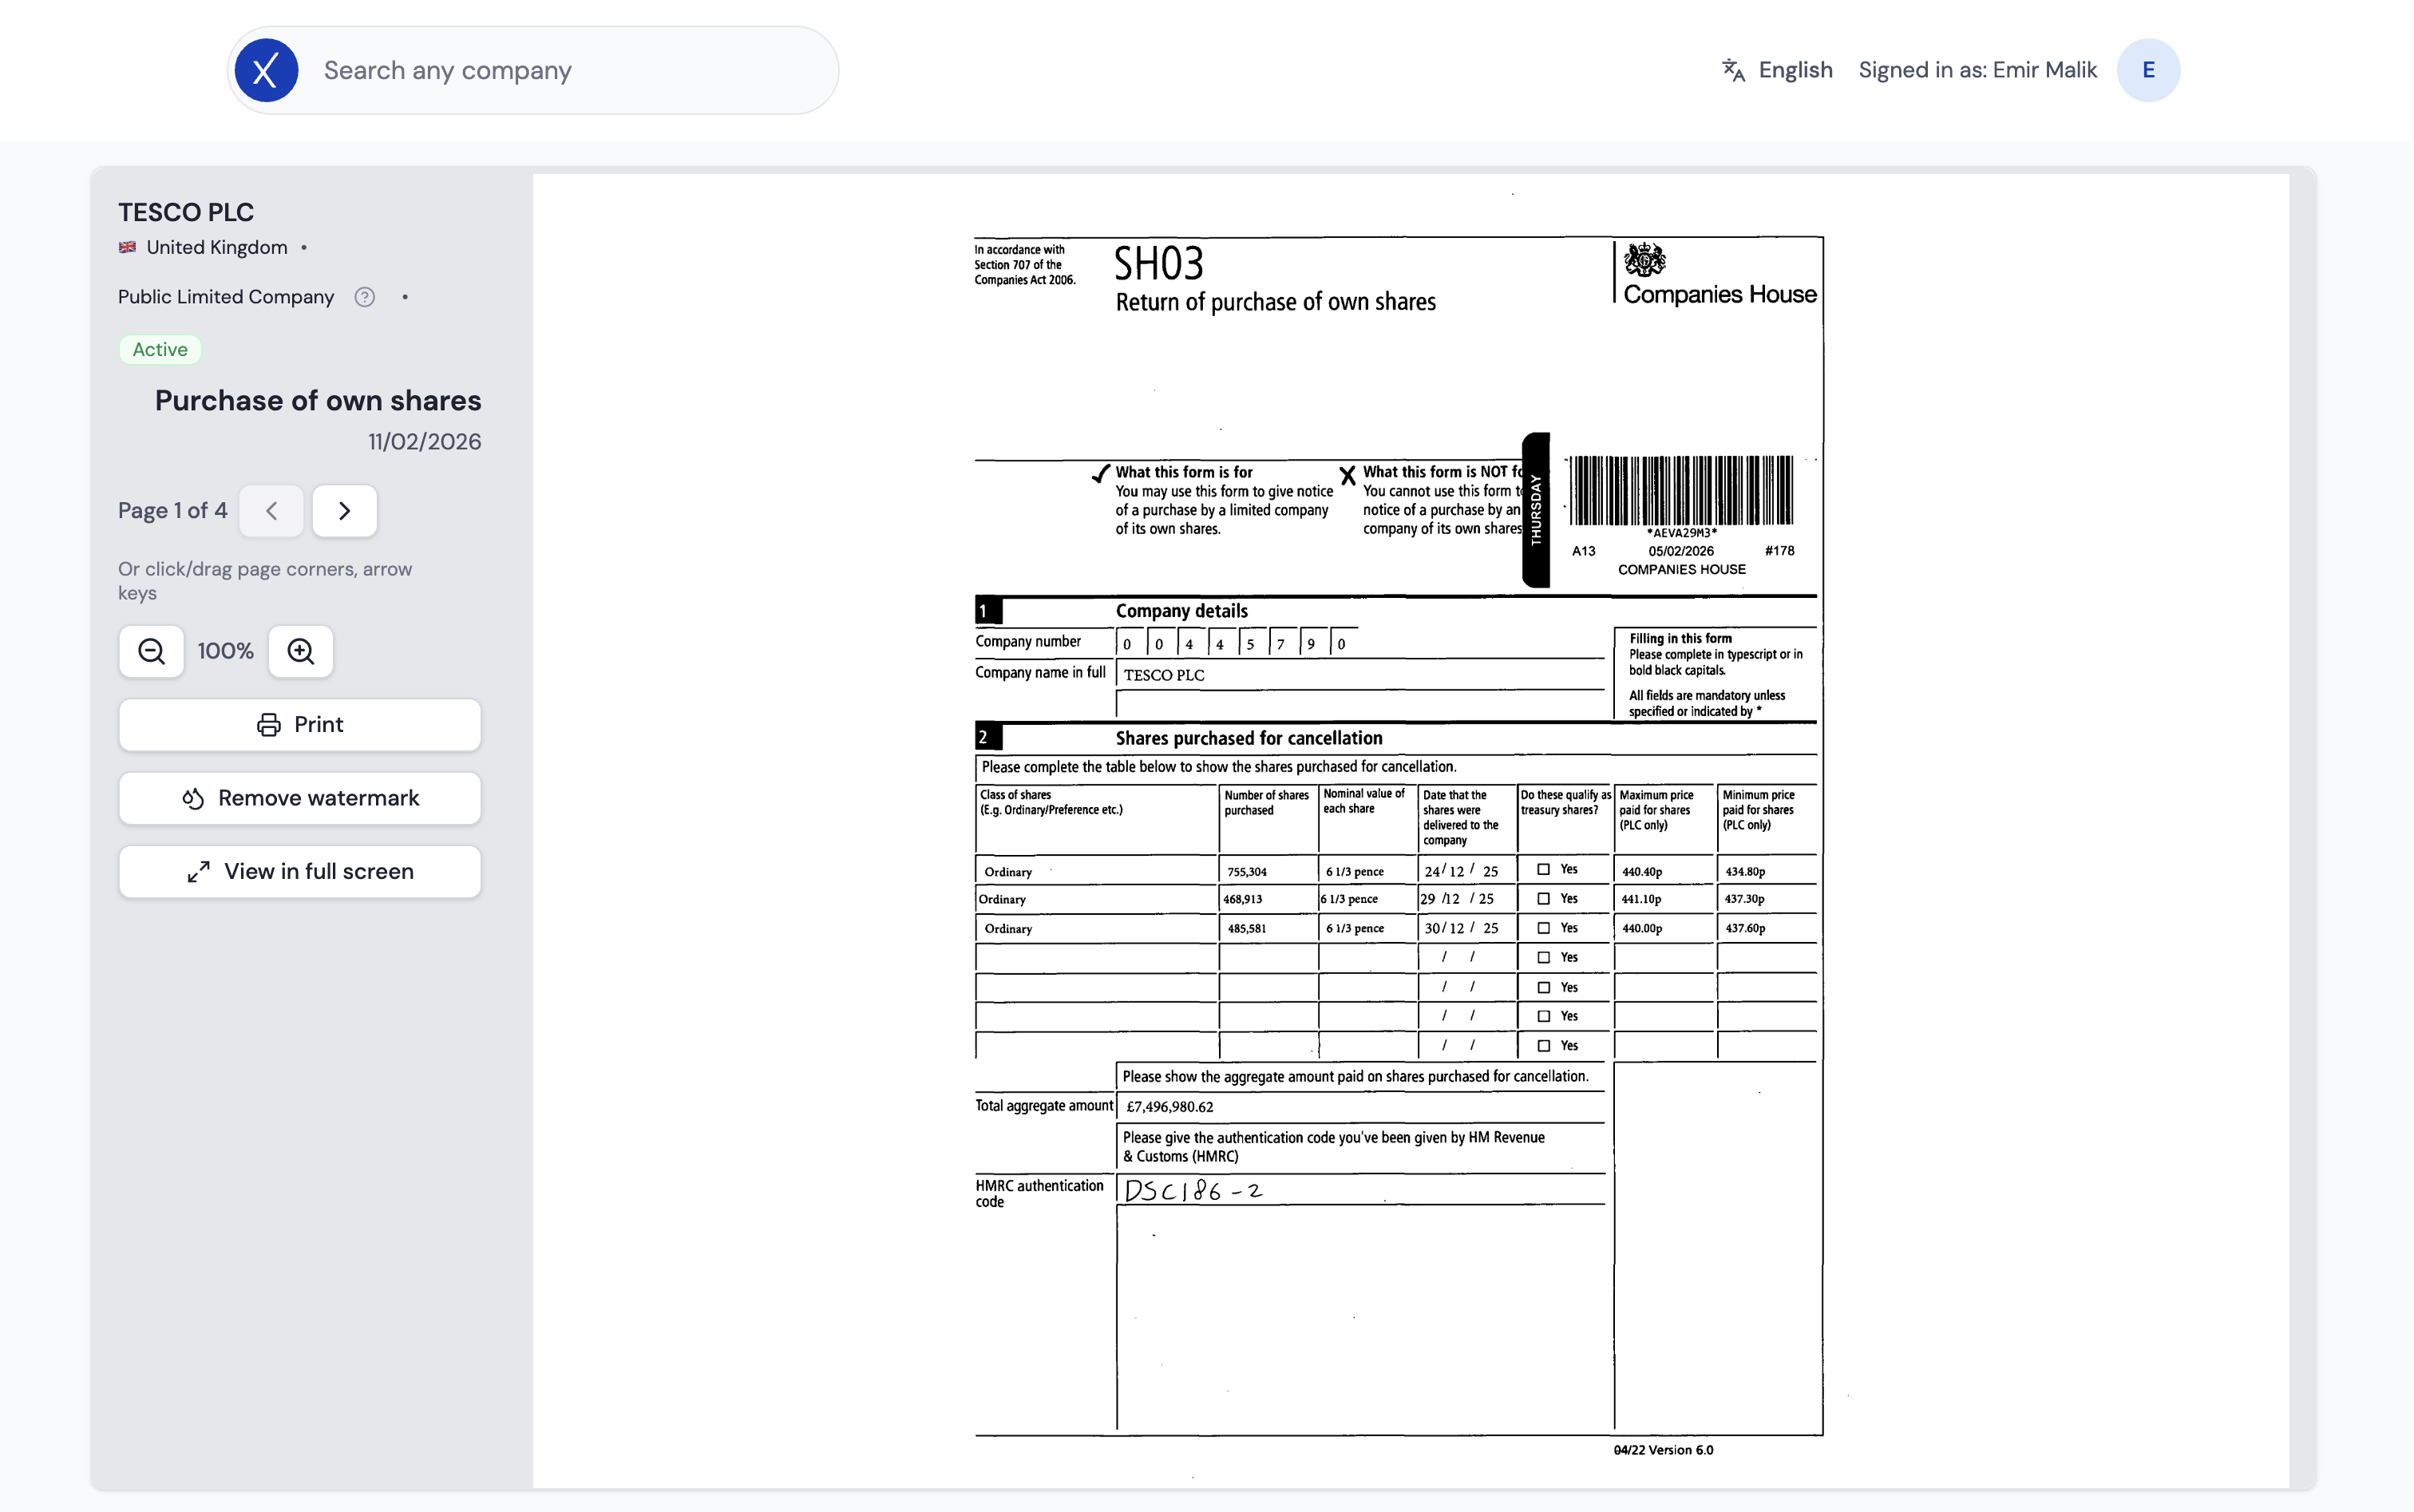
Task: Go to next page arrow
Action: [x=344, y=511]
